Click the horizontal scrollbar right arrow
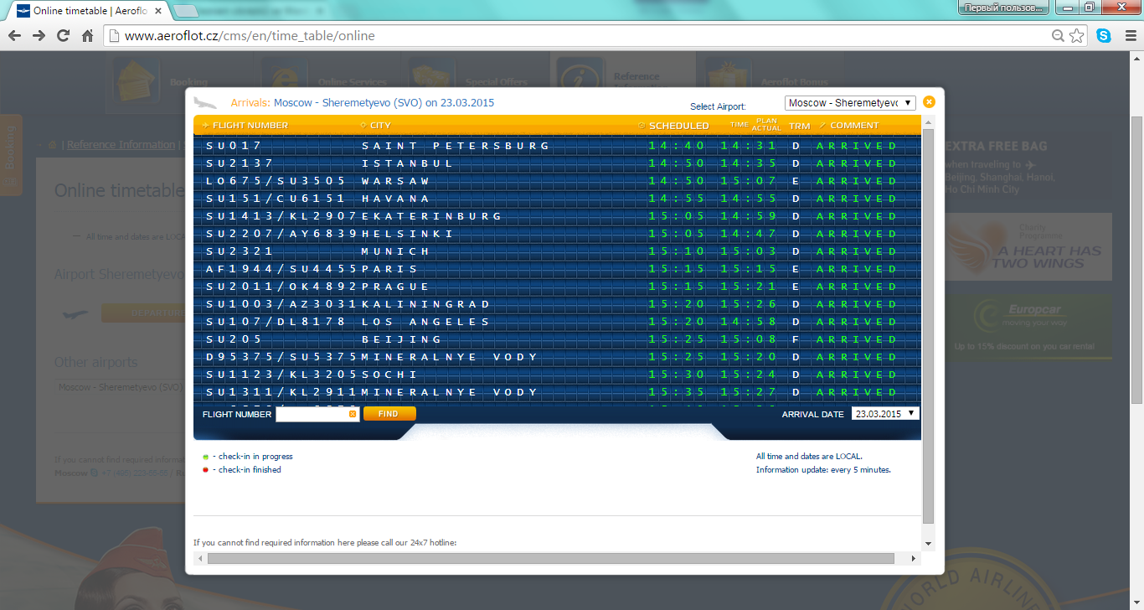Viewport: 1144px width, 610px height. pos(912,558)
